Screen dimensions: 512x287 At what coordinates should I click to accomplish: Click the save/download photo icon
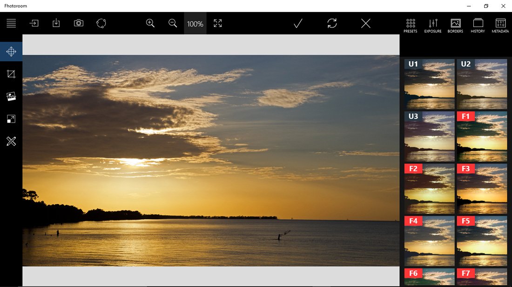(56, 23)
